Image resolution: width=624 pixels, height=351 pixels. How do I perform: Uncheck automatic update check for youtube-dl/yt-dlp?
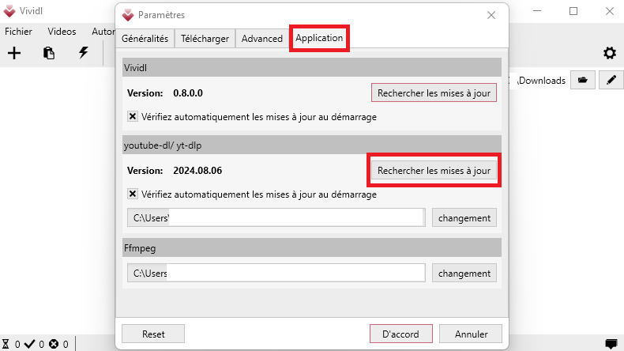[x=133, y=194]
